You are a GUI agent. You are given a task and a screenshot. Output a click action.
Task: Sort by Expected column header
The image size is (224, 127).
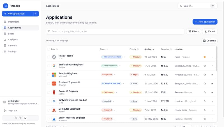(166, 49)
